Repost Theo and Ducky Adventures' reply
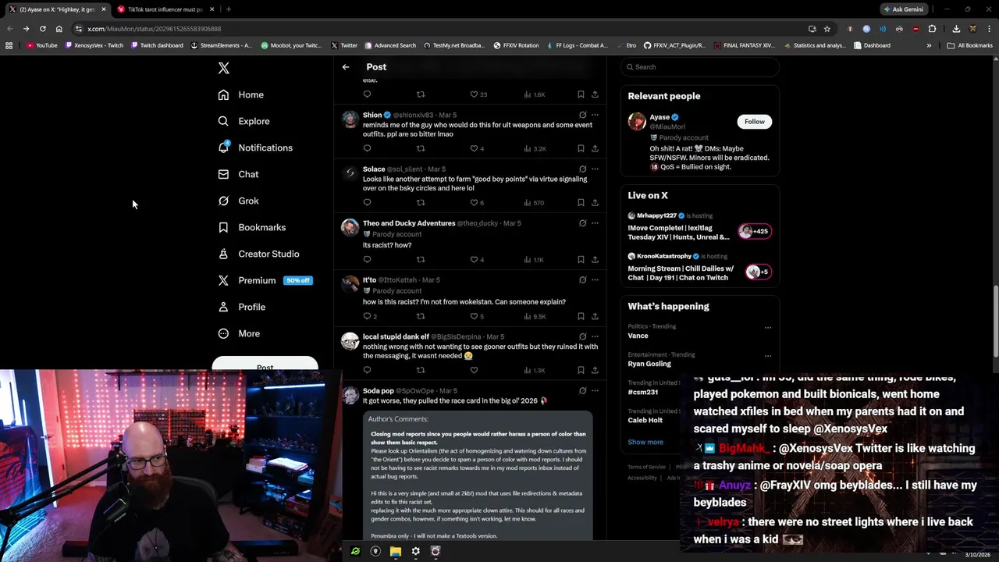Image resolution: width=999 pixels, height=562 pixels. tap(421, 259)
